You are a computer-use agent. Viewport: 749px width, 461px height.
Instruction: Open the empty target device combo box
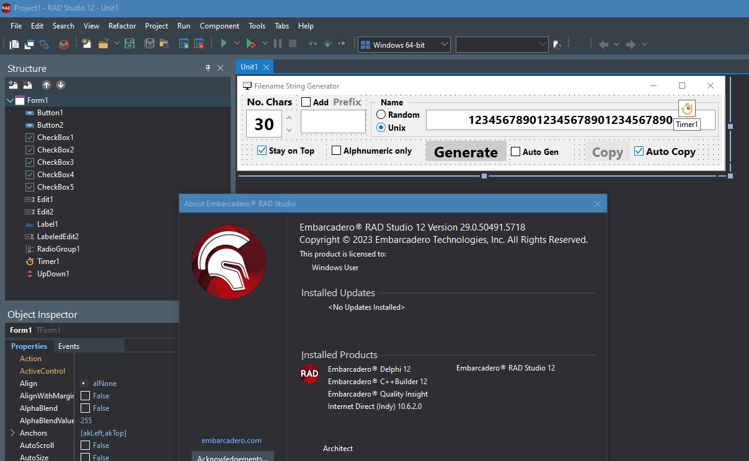tap(502, 45)
